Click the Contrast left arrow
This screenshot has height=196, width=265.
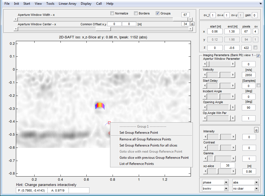point(205,148)
